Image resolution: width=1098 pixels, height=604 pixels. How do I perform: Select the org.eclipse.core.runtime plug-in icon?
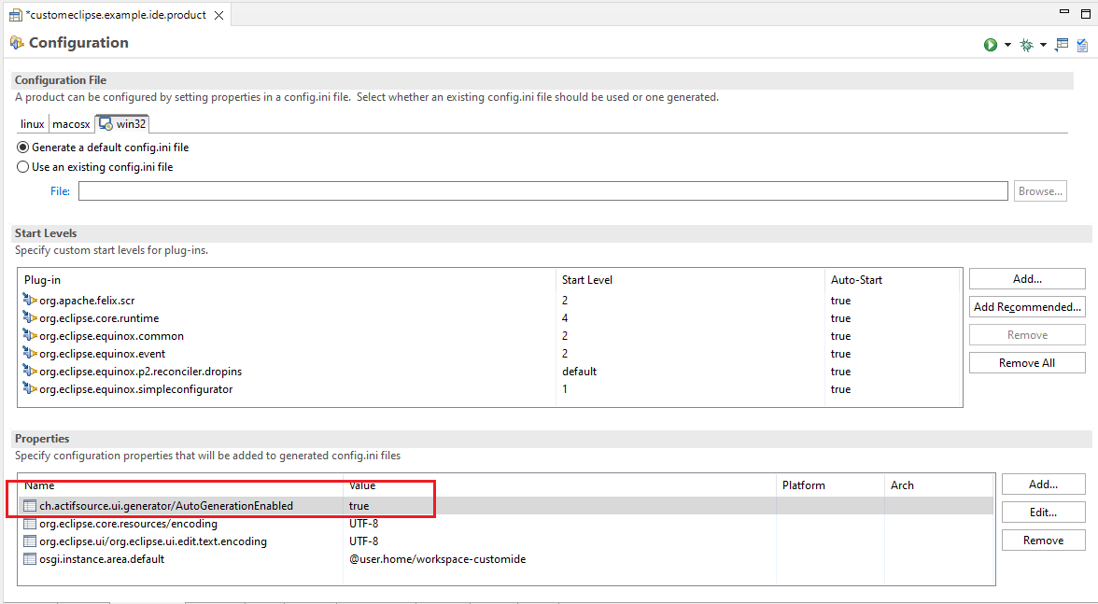coord(30,318)
